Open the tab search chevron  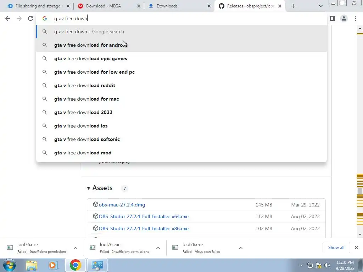(320, 6)
